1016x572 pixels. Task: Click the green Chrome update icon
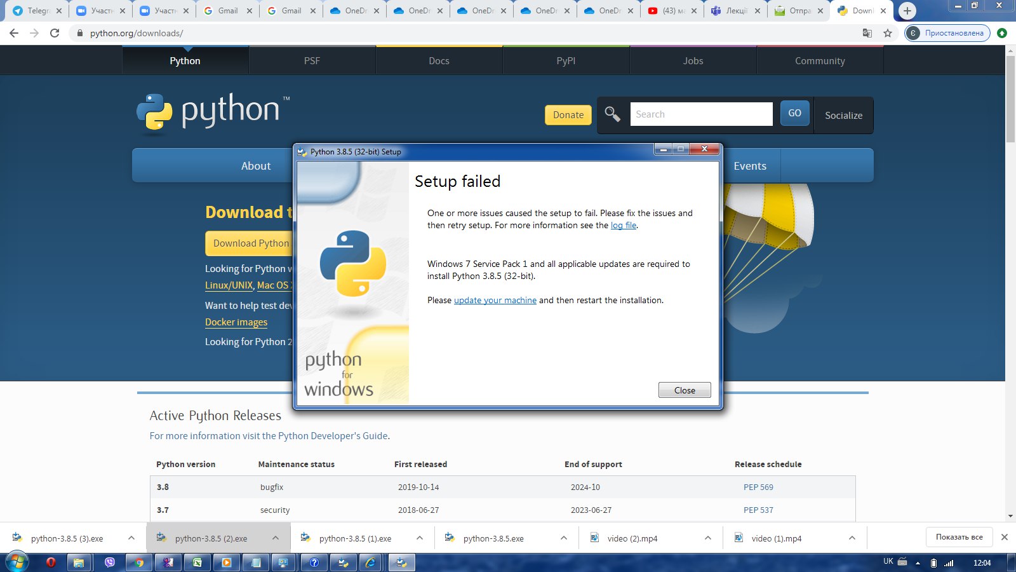click(x=1002, y=33)
